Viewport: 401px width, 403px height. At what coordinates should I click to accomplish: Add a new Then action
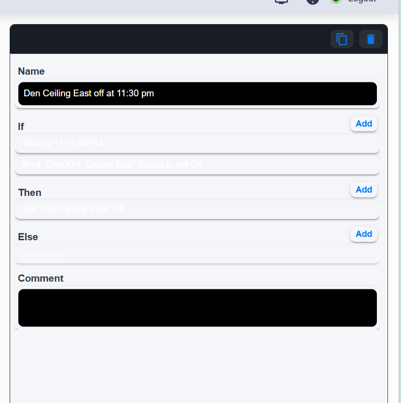point(364,190)
